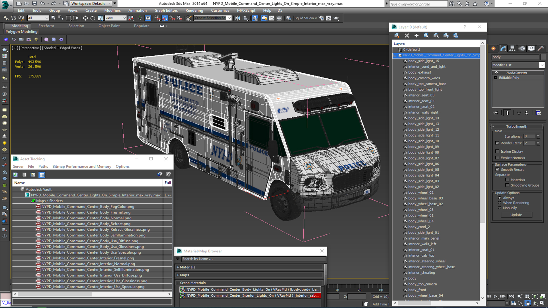Open the Rendering menu
The height and width of the screenshot is (308, 548).
point(194,10)
